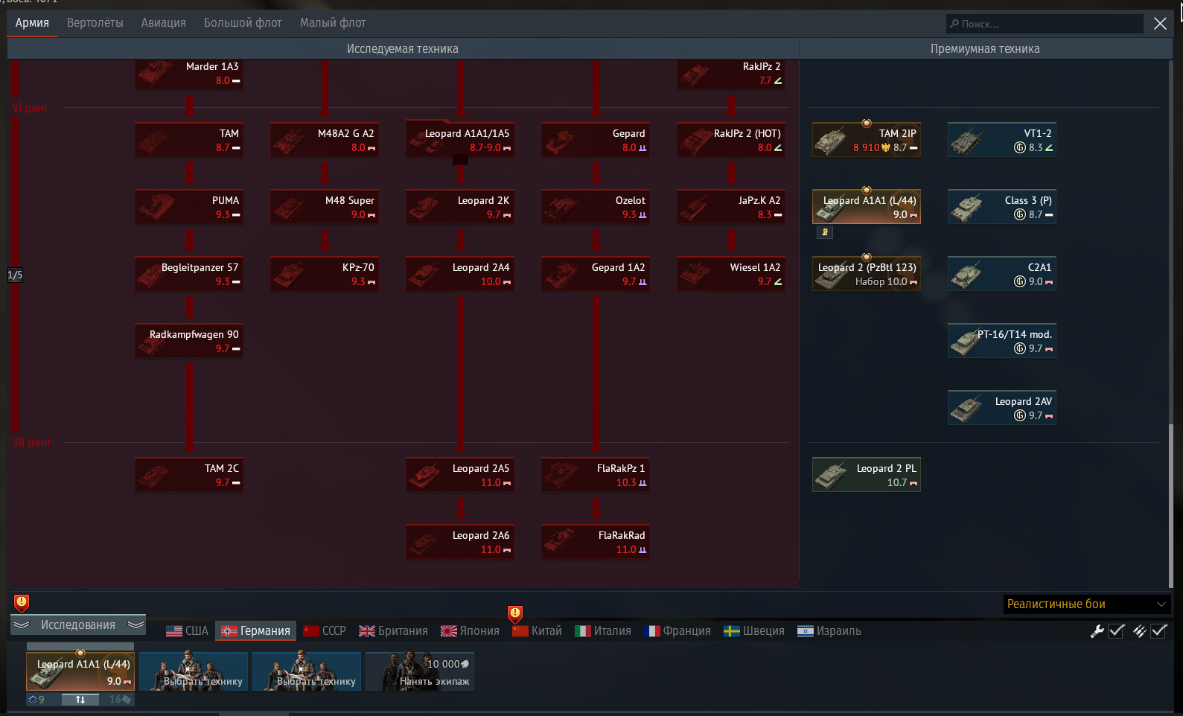Select the VT1-2 premium vehicle

pos(1002,140)
